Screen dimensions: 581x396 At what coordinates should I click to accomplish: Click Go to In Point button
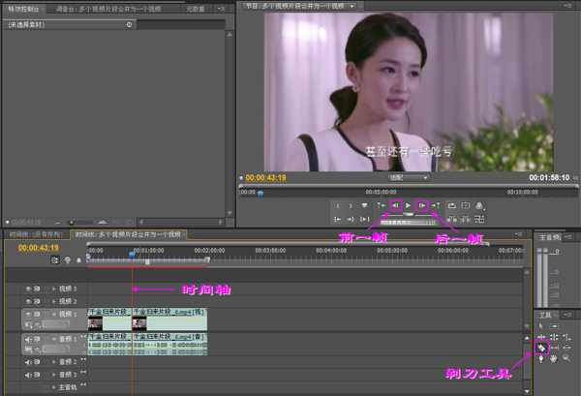pyautogui.click(x=338, y=219)
